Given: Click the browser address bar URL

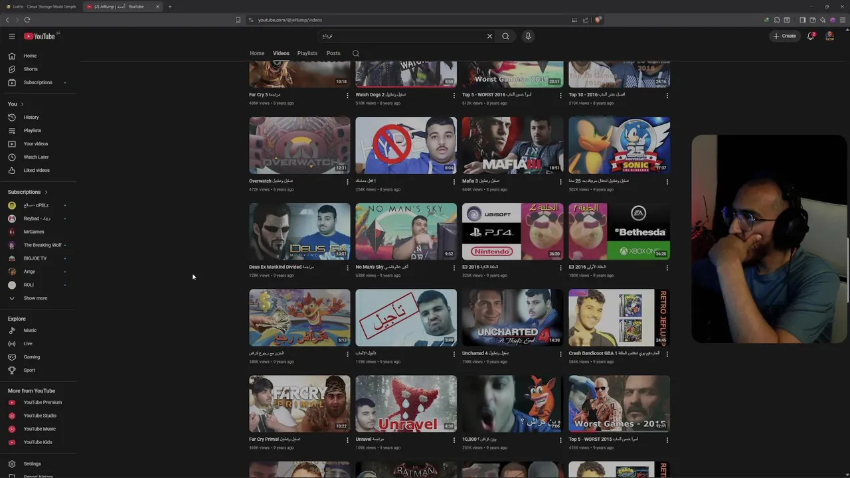Looking at the screenshot, I should pyautogui.click(x=290, y=20).
